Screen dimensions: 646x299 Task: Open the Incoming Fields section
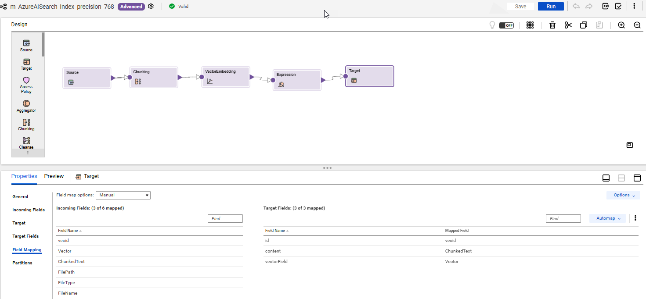29,210
